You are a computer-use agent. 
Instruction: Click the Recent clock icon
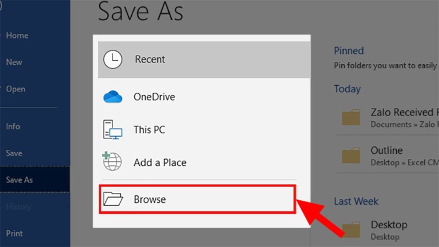coord(113,59)
